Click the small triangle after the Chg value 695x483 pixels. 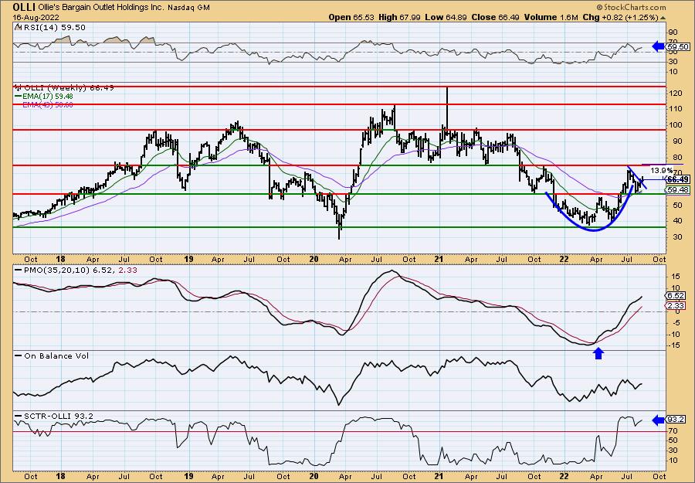pyautogui.click(x=663, y=18)
